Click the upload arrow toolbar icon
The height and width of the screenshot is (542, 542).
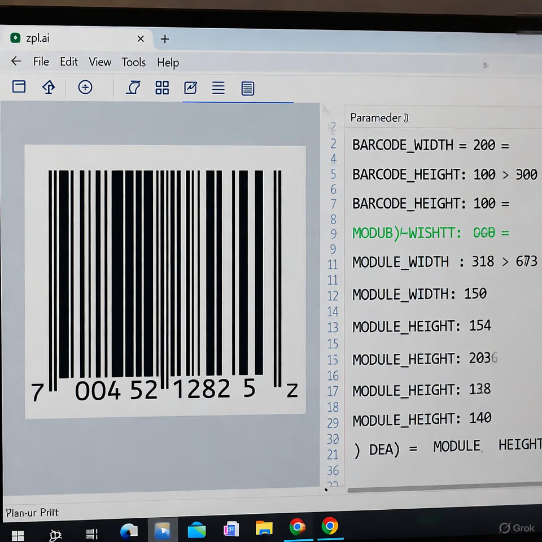click(49, 87)
